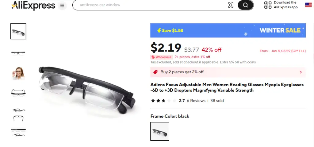Click the AliExpress logo
Screen dimensions: 314x147
tap(33, 6)
